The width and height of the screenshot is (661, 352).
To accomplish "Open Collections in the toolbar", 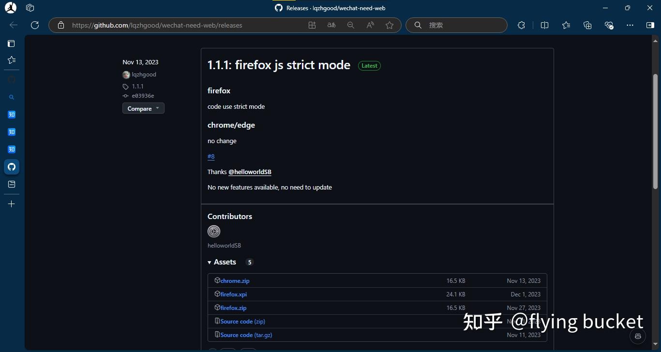I will pos(587,25).
